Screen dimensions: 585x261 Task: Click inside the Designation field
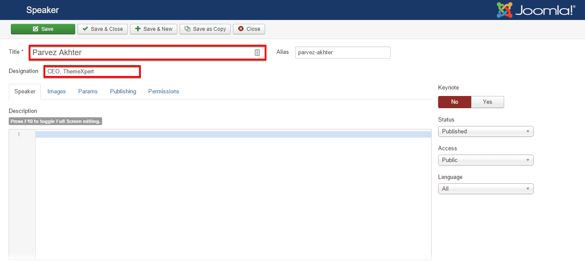pyautogui.click(x=92, y=72)
